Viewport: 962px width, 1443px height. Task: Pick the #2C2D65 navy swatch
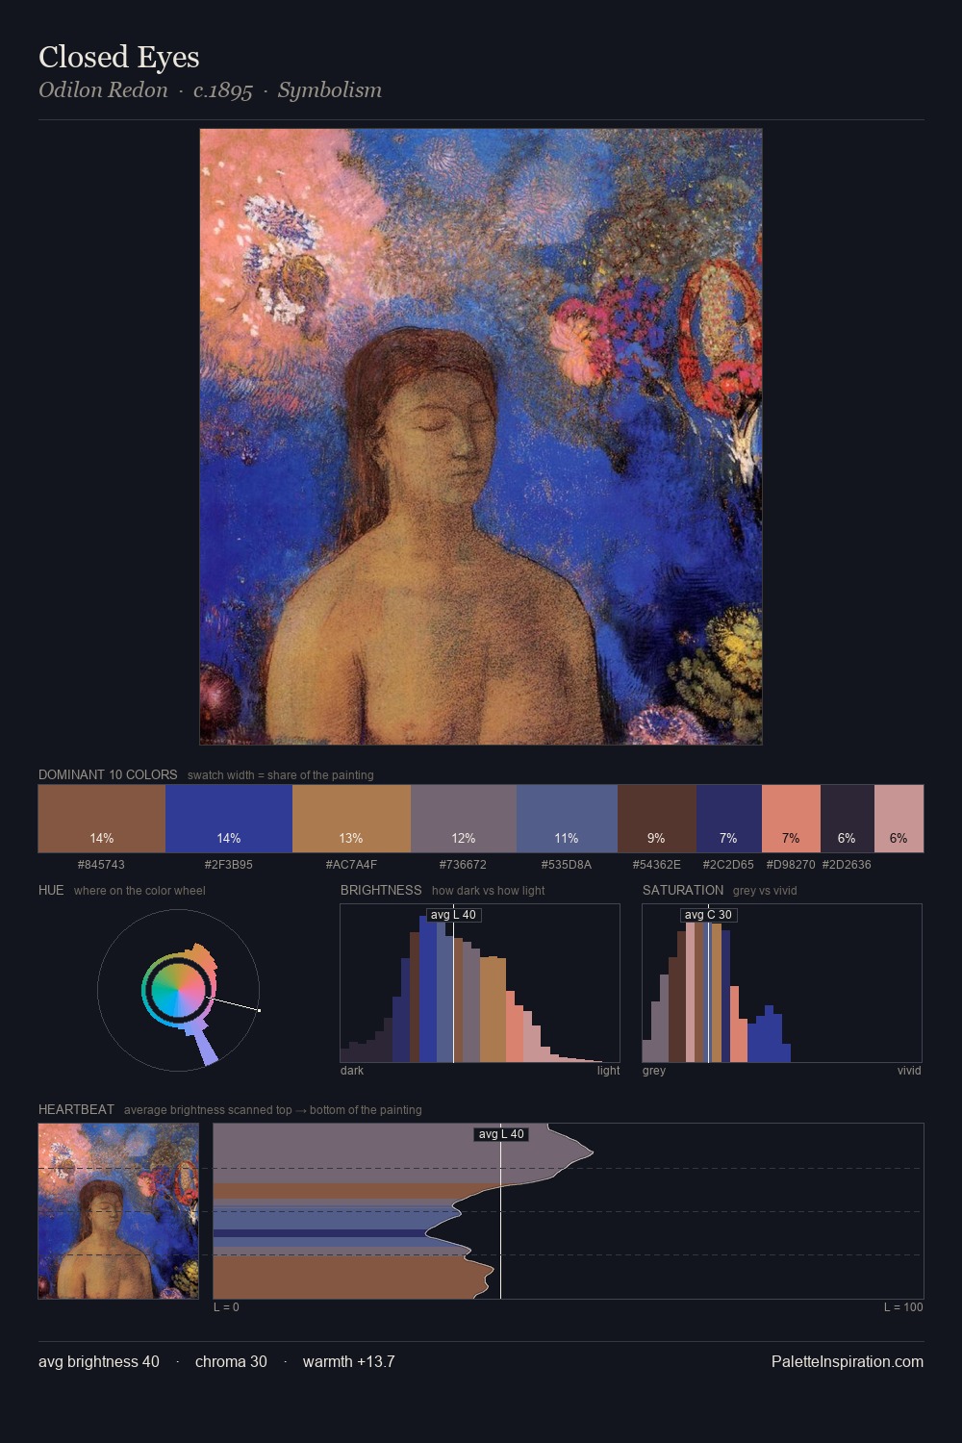(728, 819)
